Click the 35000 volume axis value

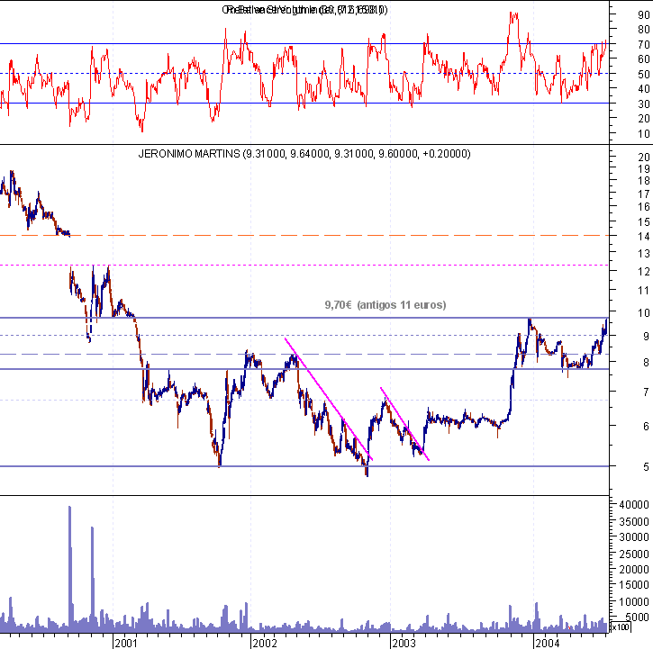[634, 521]
